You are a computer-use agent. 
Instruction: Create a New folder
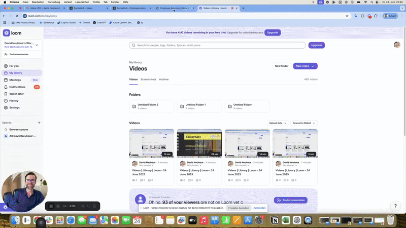[x=282, y=66]
